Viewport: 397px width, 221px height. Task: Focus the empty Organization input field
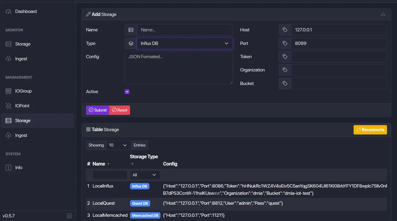(x=339, y=70)
